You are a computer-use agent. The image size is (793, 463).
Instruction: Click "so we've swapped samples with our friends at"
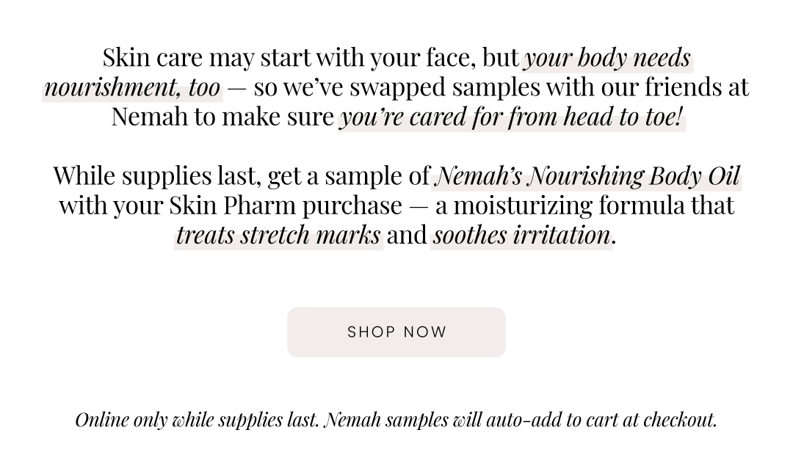tap(501, 88)
